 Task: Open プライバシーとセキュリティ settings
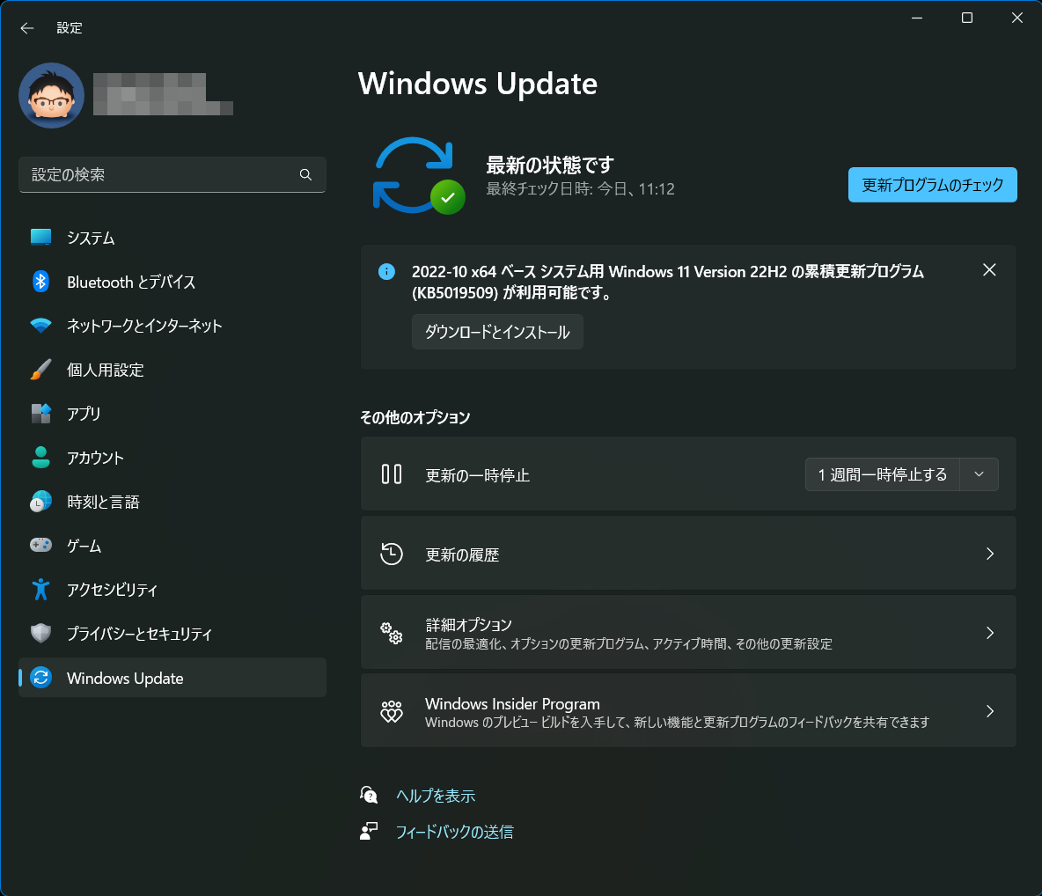click(172, 634)
